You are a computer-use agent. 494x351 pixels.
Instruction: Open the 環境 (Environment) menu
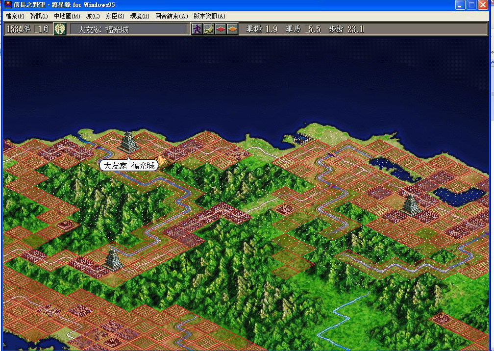139,16
